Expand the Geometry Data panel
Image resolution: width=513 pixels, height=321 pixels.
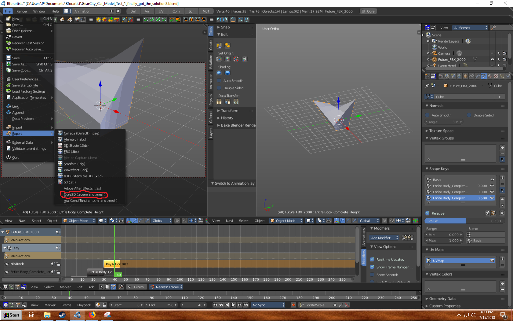(x=442, y=299)
